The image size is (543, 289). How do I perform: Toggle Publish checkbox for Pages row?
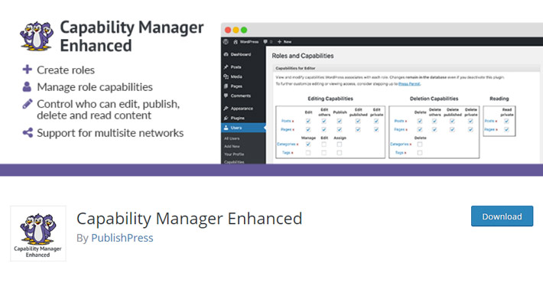[340, 129]
